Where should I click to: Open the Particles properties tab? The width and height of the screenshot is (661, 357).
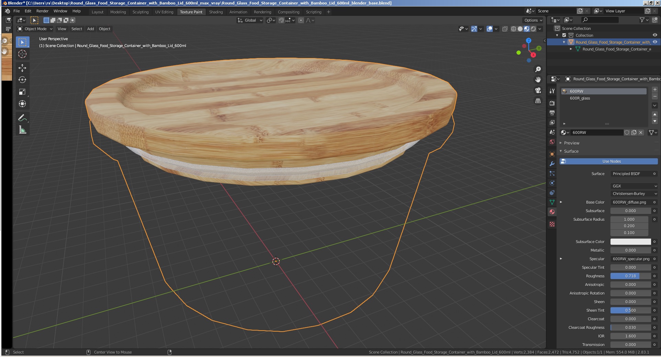pos(552,173)
